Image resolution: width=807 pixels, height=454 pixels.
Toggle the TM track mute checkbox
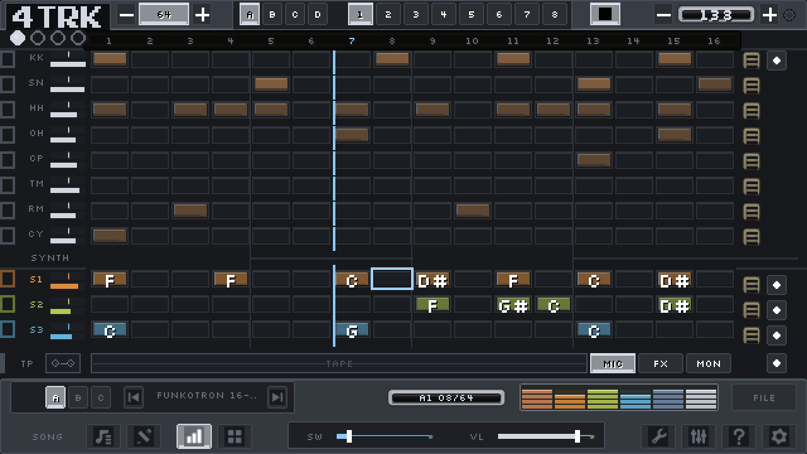8,185
